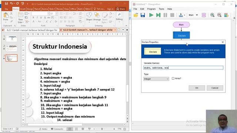
Task: Tick the Array? checkbox
Action: (173, 78)
